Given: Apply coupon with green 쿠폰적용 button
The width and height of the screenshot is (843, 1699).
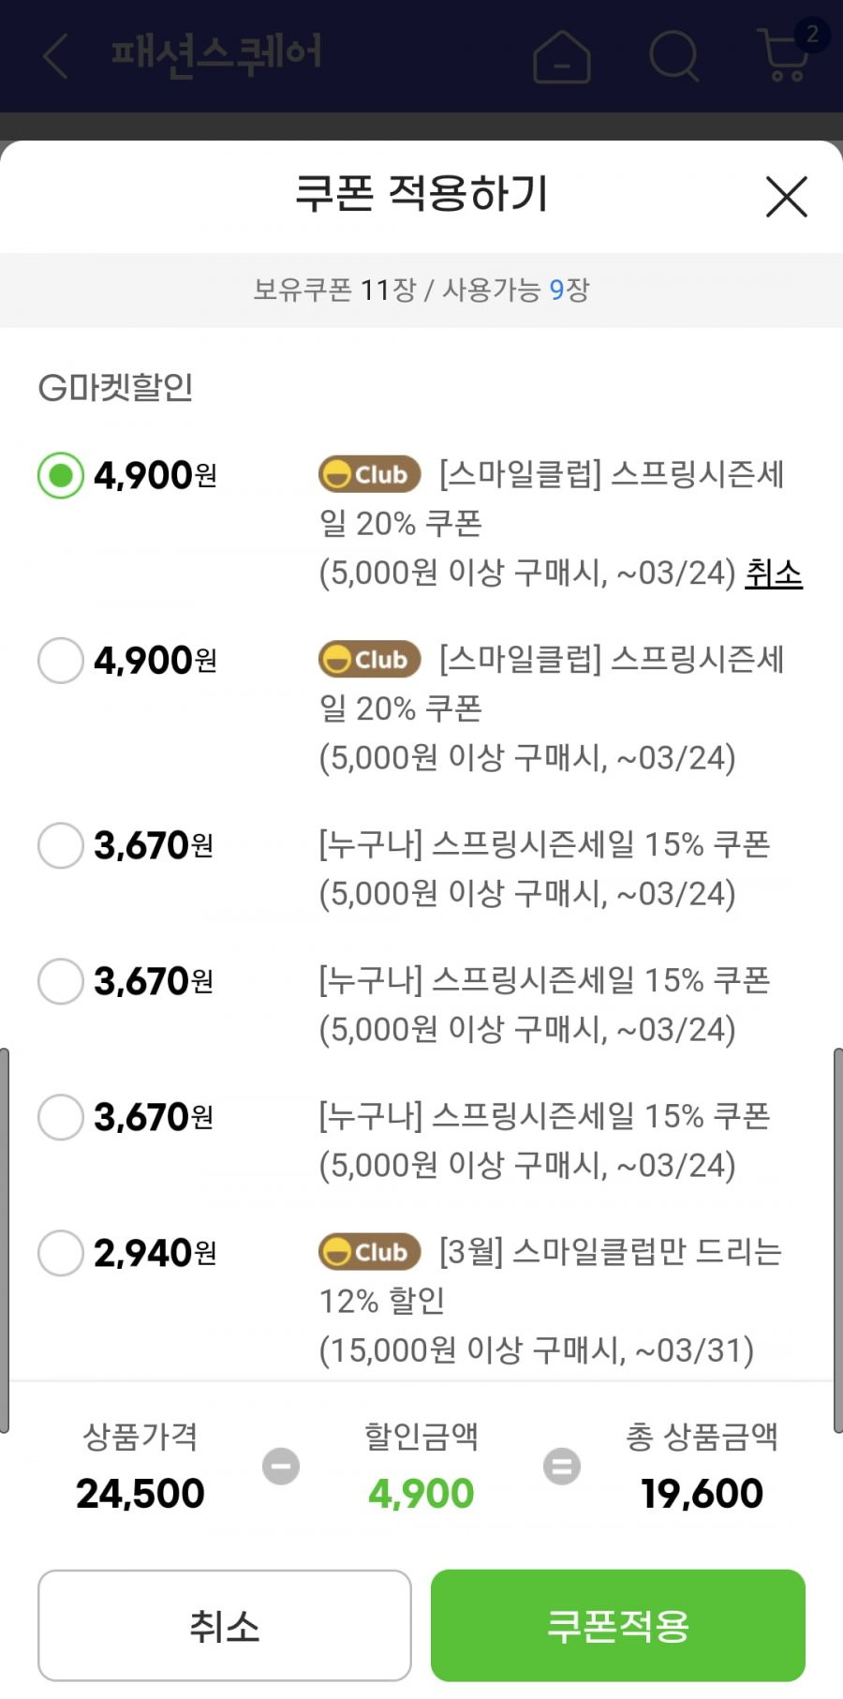Looking at the screenshot, I should (618, 1626).
